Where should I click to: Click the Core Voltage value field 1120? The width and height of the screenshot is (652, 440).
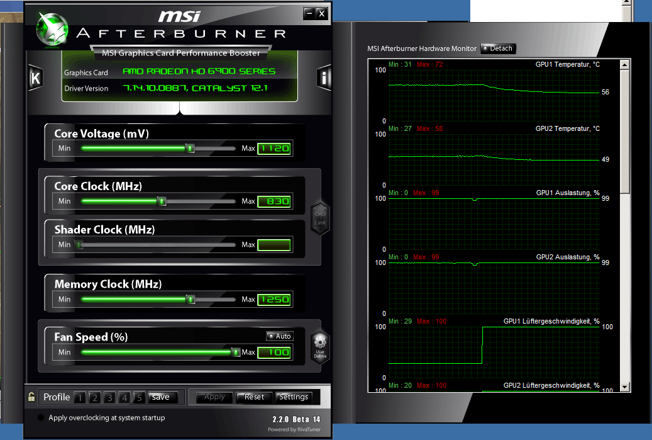point(274,148)
